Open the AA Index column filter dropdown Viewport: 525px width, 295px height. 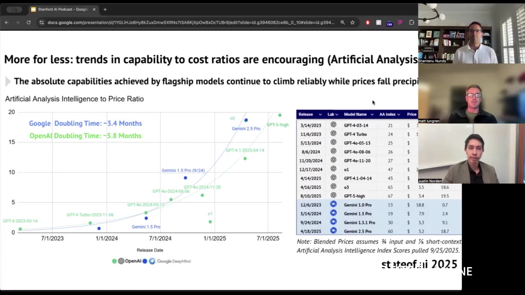(x=398, y=115)
